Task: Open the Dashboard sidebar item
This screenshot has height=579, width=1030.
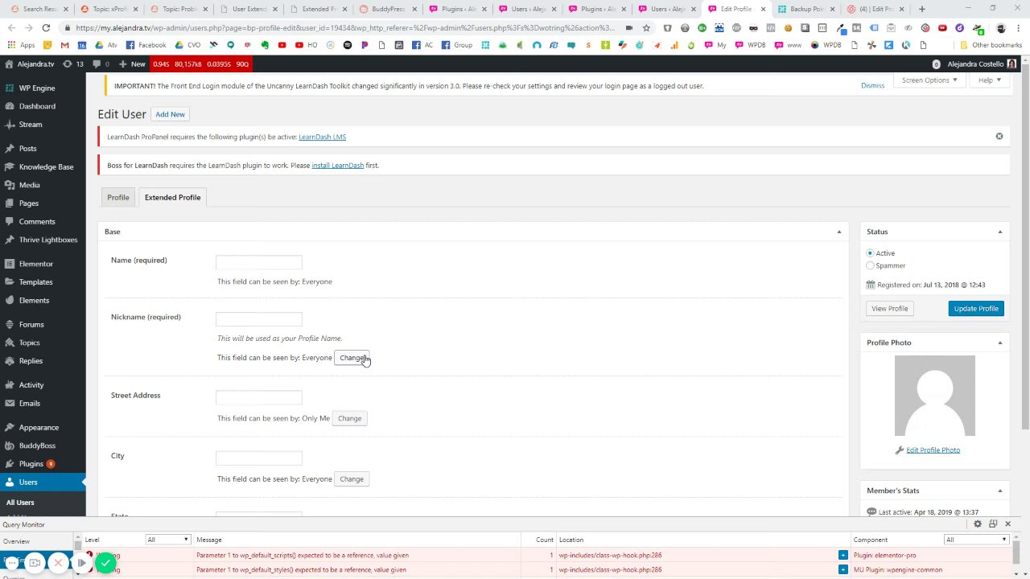Action: pyautogui.click(x=37, y=106)
